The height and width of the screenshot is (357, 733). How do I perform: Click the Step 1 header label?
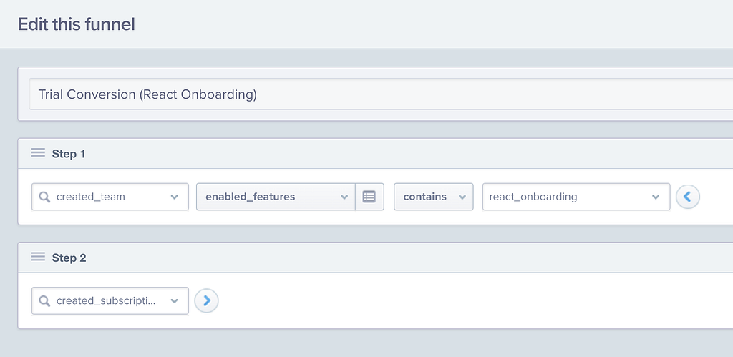pos(69,154)
